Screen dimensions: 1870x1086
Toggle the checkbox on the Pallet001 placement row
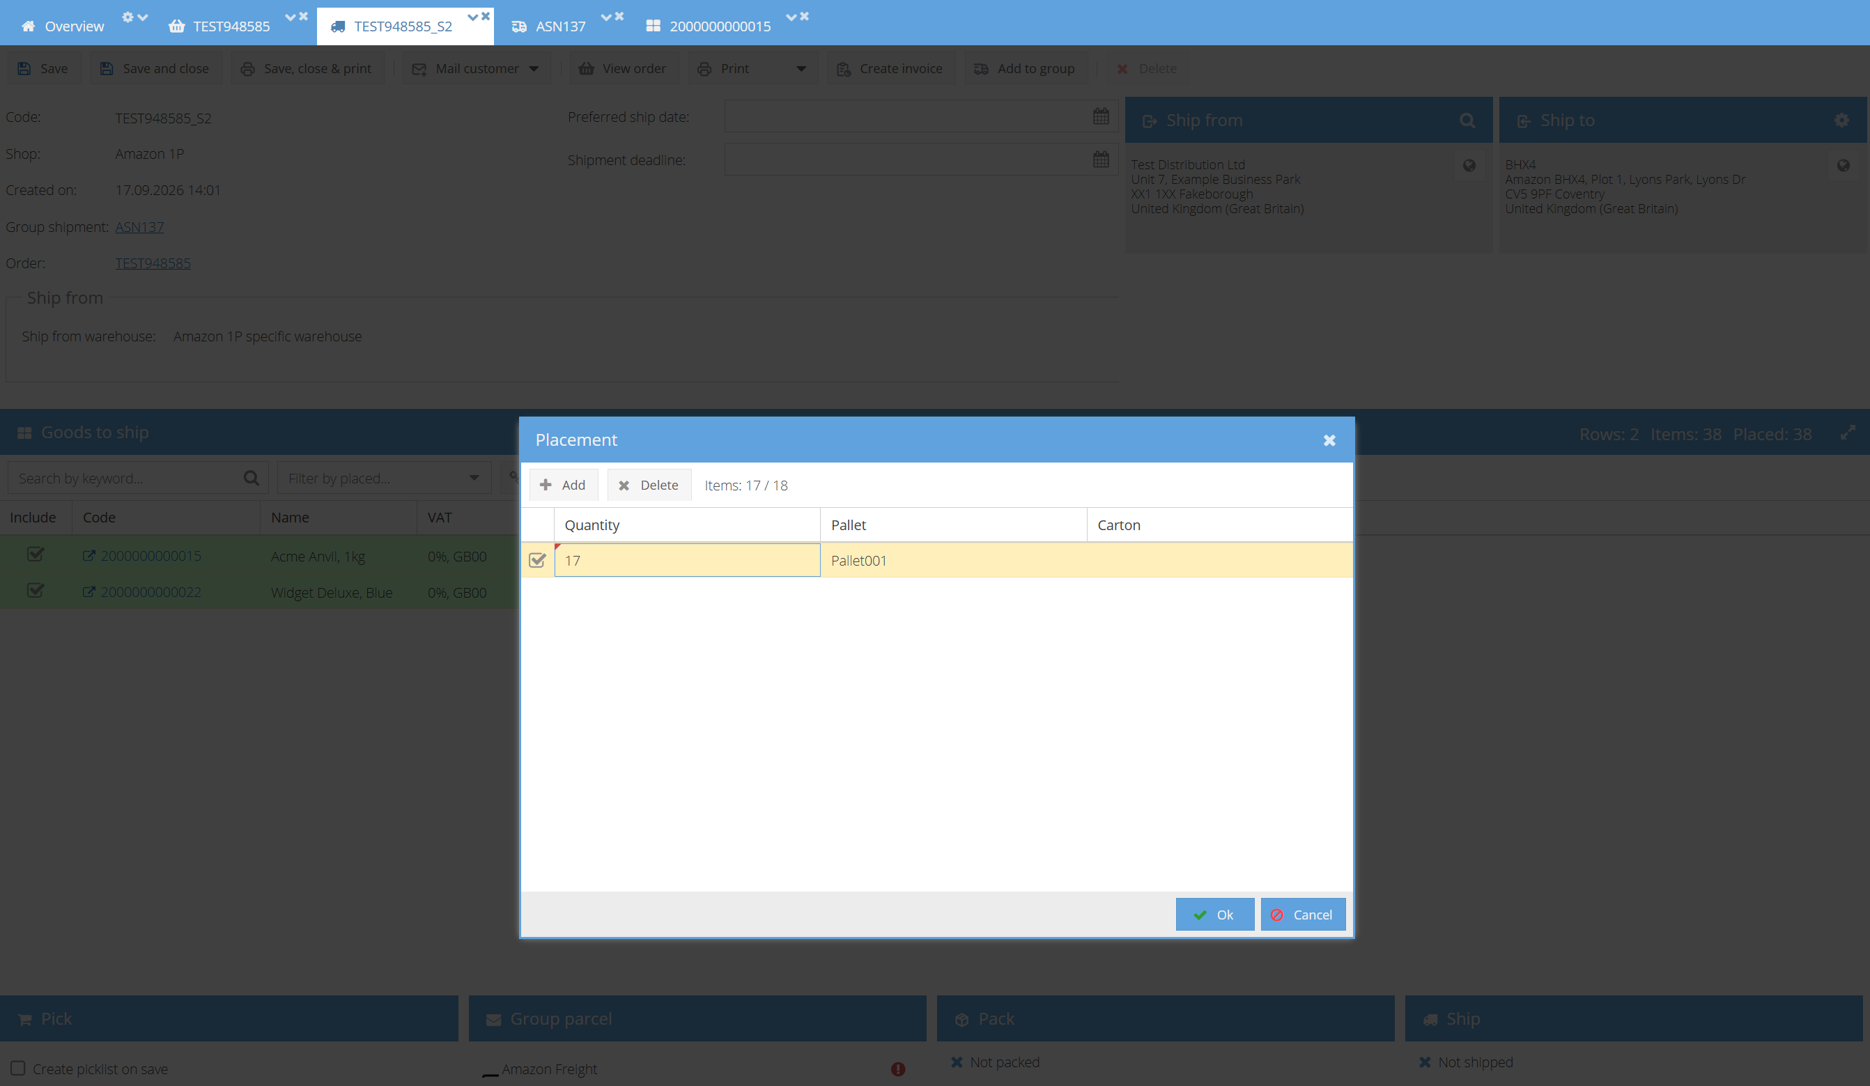click(x=537, y=561)
